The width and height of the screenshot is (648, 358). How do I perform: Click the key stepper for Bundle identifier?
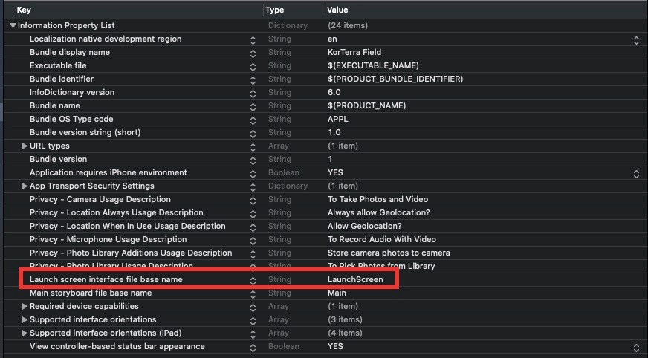[253, 79]
